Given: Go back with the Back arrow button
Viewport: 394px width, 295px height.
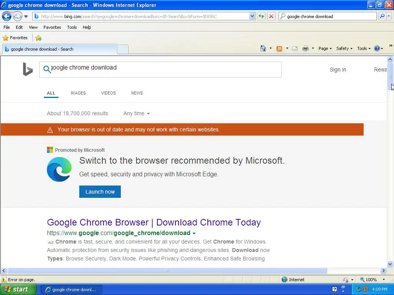Looking at the screenshot, I should coord(7,16).
